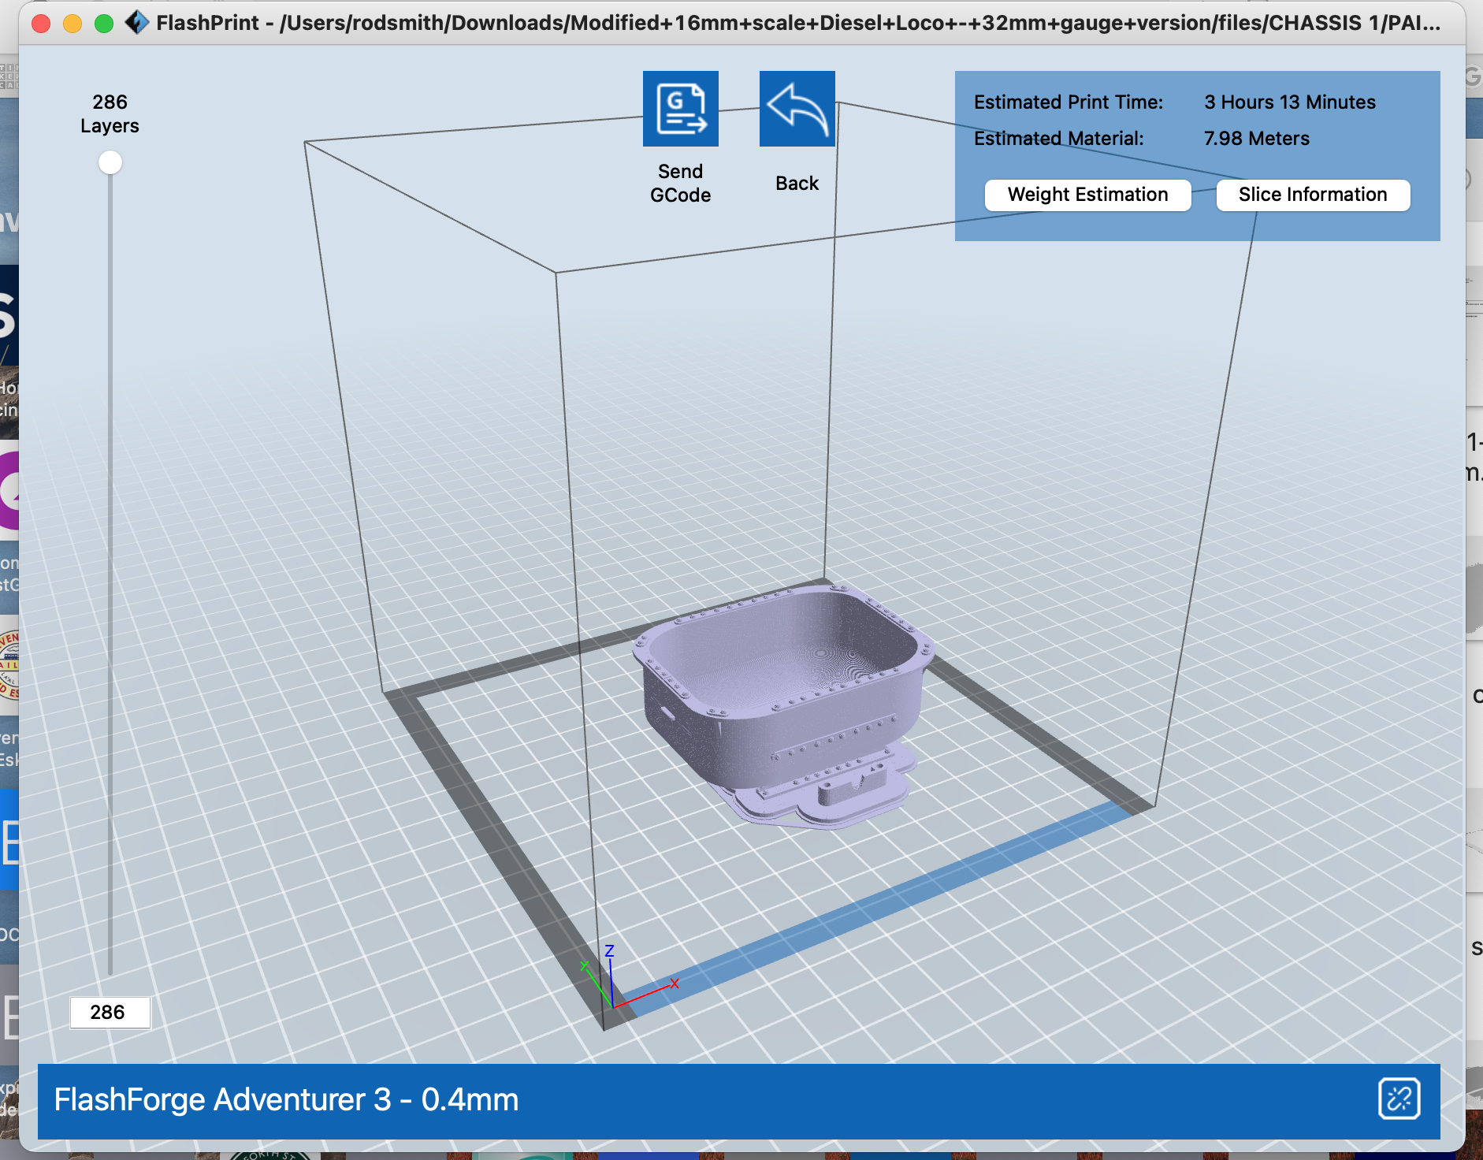Minimize the window using yellow button

(72, 24)
